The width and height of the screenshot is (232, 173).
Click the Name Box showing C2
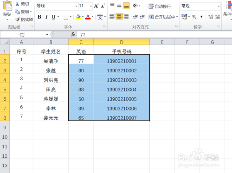click(23, 35)
